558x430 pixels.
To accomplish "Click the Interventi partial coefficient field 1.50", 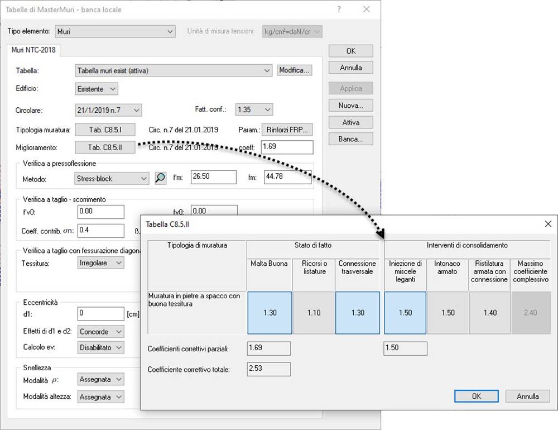I will (405, 348).
